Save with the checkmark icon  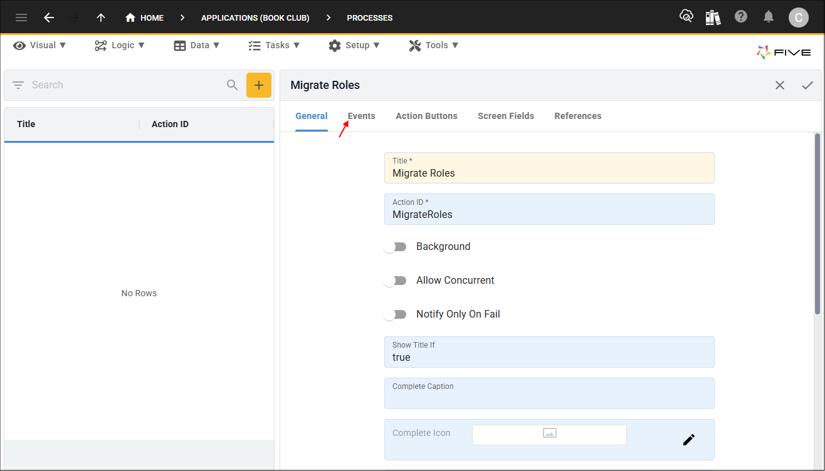click(x=807, y=85)
